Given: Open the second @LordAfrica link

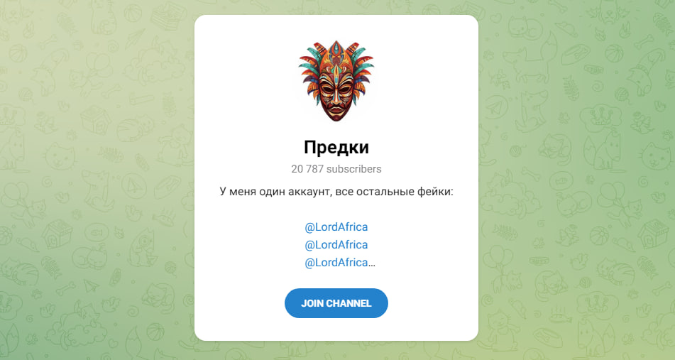Looking at the screenshot, I should 336,244.
